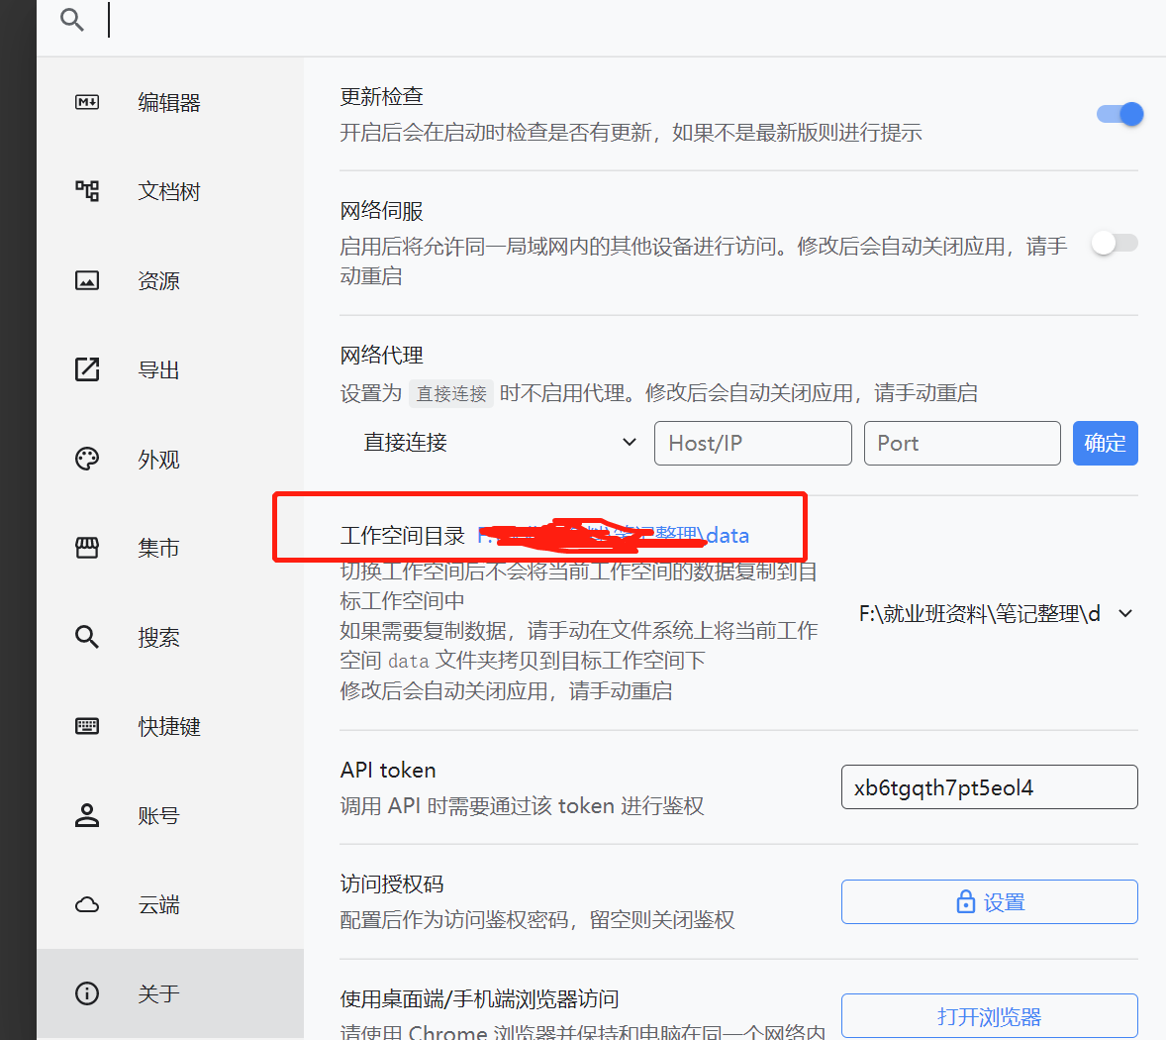Click the Markdown editor icon in sidebar
This screenshot has width=1166, height=1040.
point(87,102)
